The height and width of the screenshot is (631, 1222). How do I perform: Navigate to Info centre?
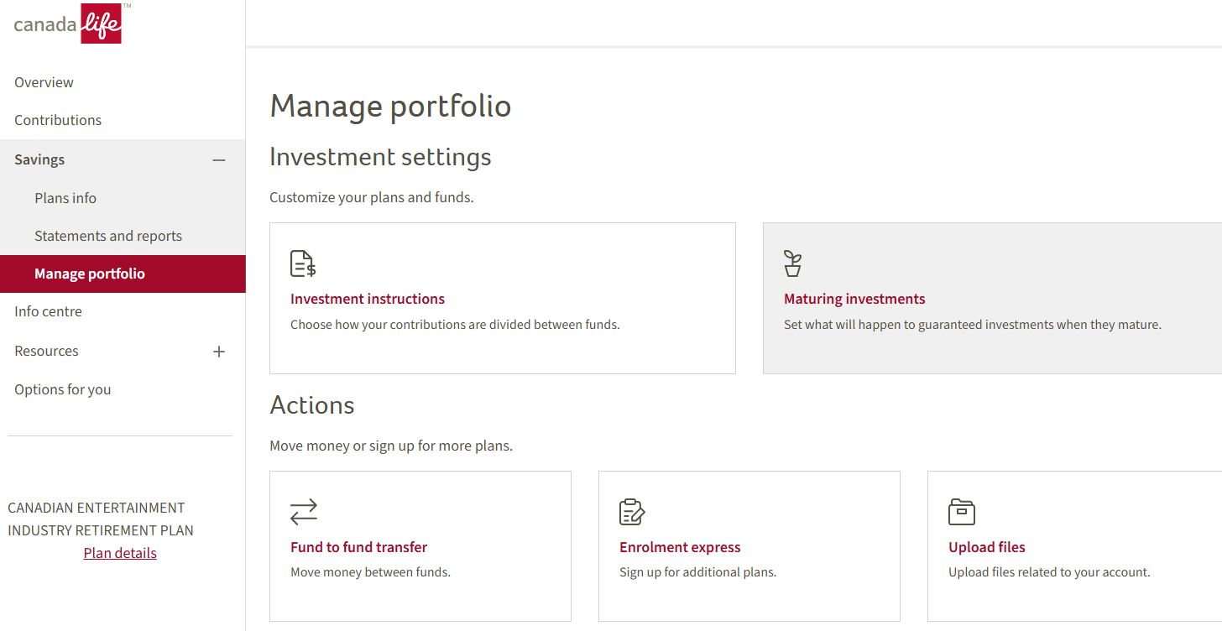pos(48,311)
